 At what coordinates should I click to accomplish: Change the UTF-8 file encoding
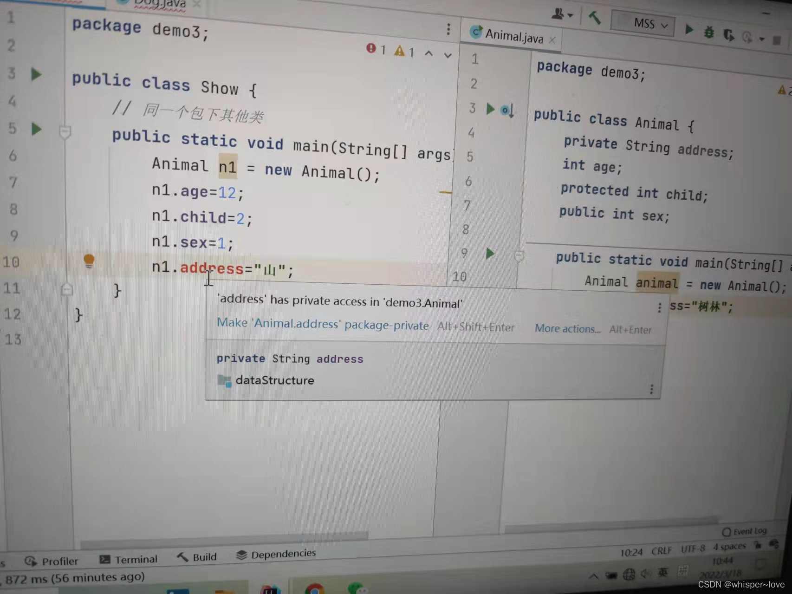tap(693, 548)
